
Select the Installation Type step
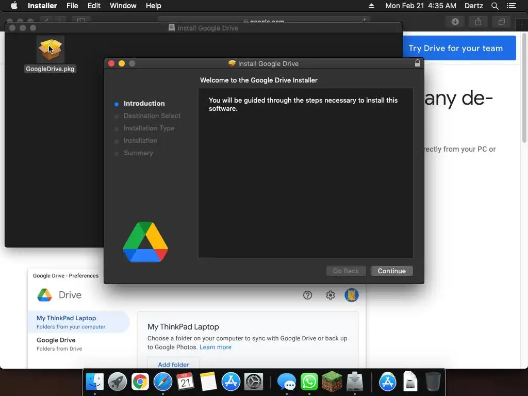coord(149,128)
